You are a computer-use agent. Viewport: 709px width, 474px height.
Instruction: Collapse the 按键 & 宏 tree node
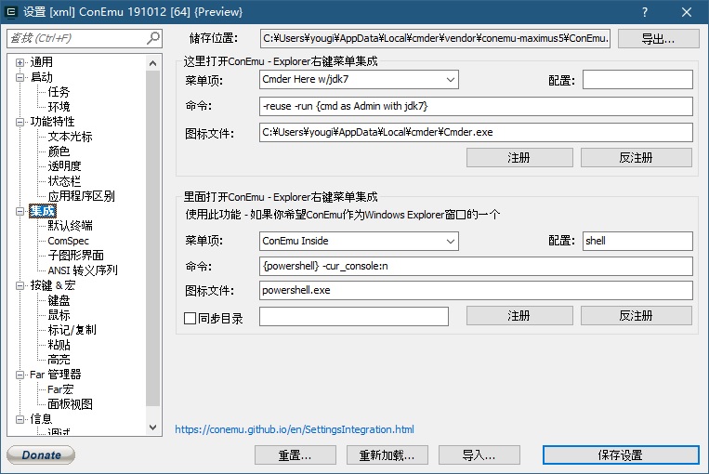click(x=20, y=285)
